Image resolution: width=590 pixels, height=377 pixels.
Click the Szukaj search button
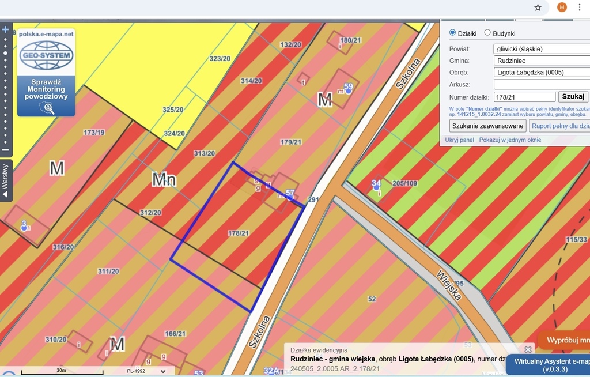[573, 97]
